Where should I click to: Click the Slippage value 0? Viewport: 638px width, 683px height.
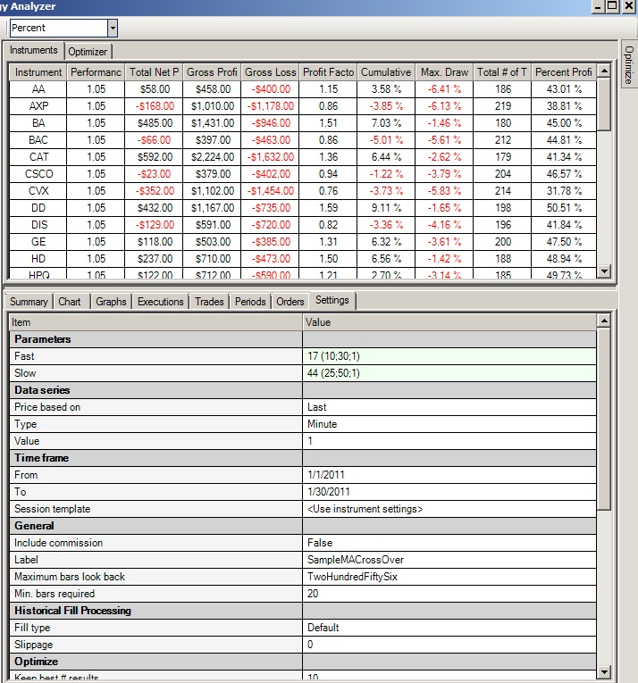tap(449, 646)
